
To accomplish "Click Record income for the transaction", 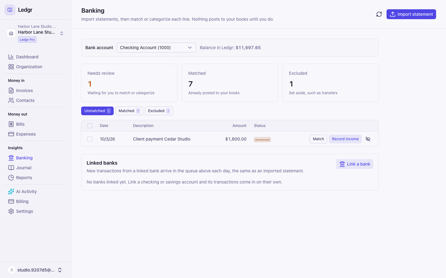I will pyautogui.click(x=345, y=139).
